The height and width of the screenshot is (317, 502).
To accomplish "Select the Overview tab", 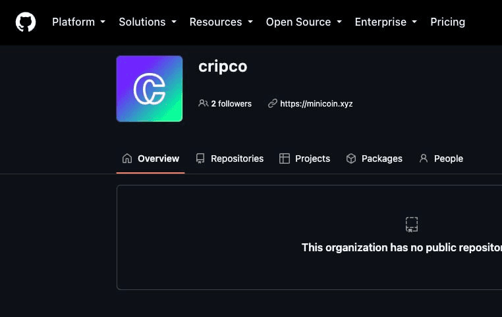I will coord(150,158).
